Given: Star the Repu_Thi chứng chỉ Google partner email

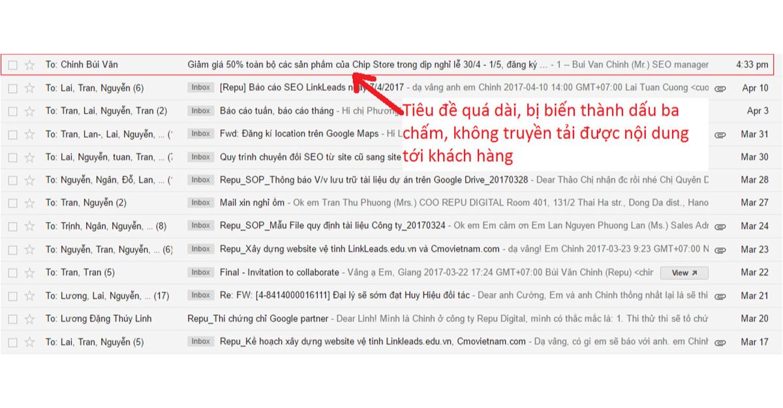Looking at the screenshot, I should click(29, 319).
